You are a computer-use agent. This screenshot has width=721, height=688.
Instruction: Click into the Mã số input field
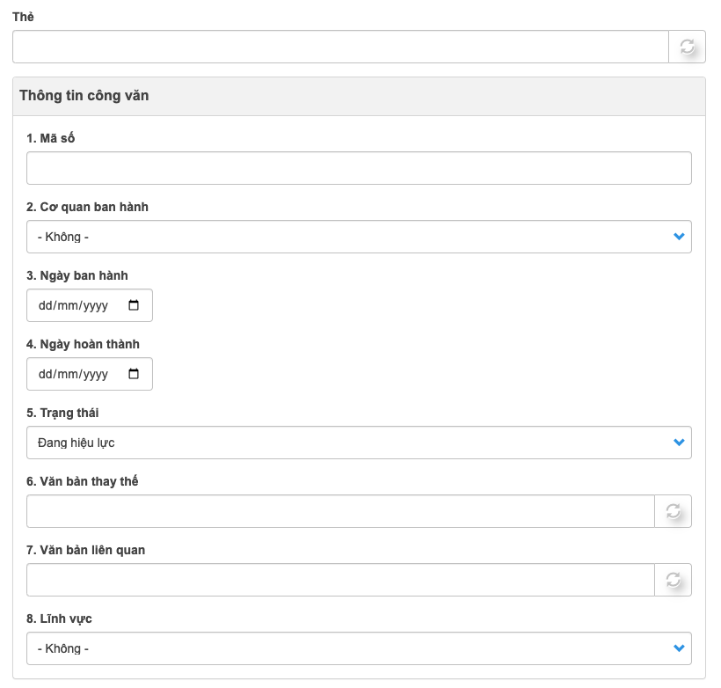click(x=359, y=168)
